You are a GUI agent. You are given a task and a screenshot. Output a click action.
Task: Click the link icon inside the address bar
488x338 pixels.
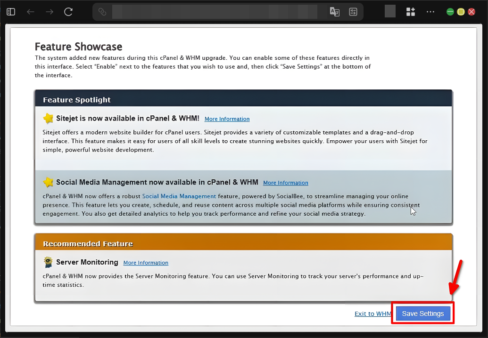point(102,11)
